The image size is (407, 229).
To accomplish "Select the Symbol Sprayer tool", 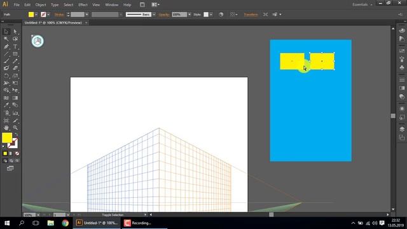I will coord(6,113).
